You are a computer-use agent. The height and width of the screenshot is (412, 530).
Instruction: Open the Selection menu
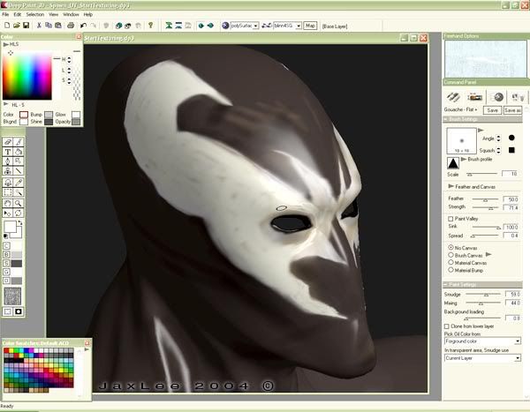click(35, 14)
